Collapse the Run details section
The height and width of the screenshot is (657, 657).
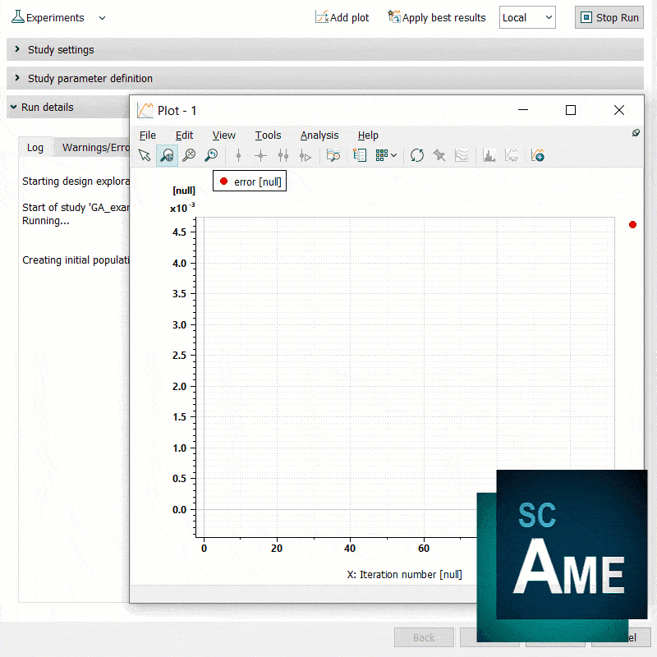(14, 107)
